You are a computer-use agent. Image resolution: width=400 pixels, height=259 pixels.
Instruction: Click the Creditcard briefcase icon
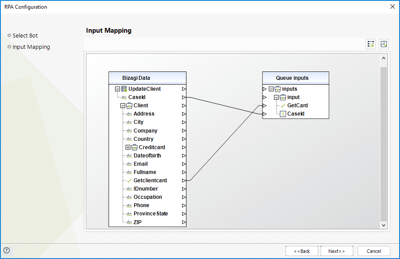tap(134, 147)
